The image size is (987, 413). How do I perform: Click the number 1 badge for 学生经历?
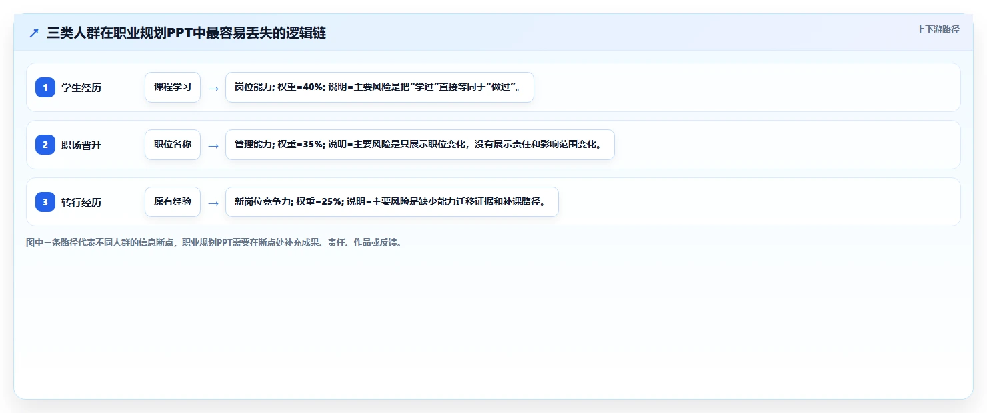tap(45, 87)
